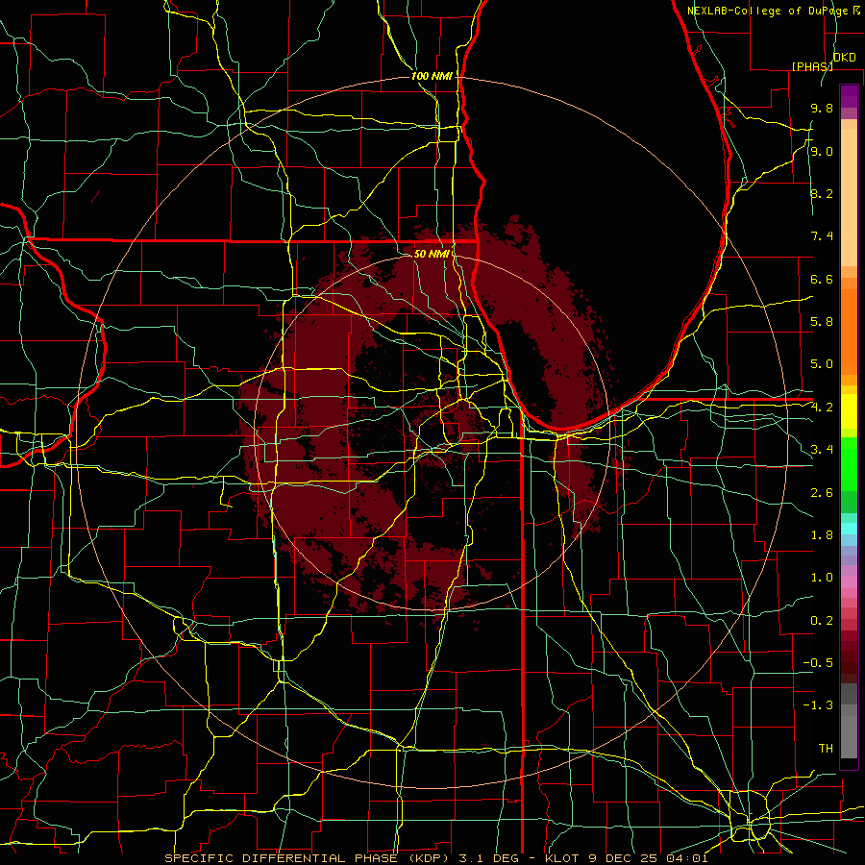Pick the cyan segment of the color bar
Image resolution: width=865 pixels, height=865 pixels.
[x=849, y=529]
